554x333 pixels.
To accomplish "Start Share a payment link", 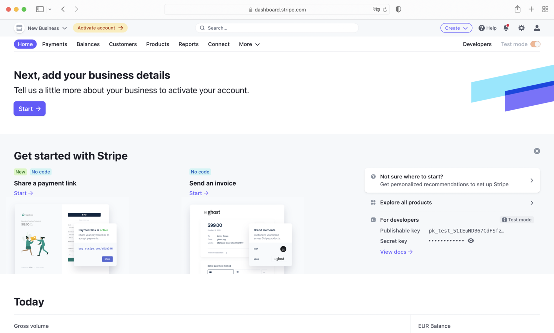I will pos(23,193).
